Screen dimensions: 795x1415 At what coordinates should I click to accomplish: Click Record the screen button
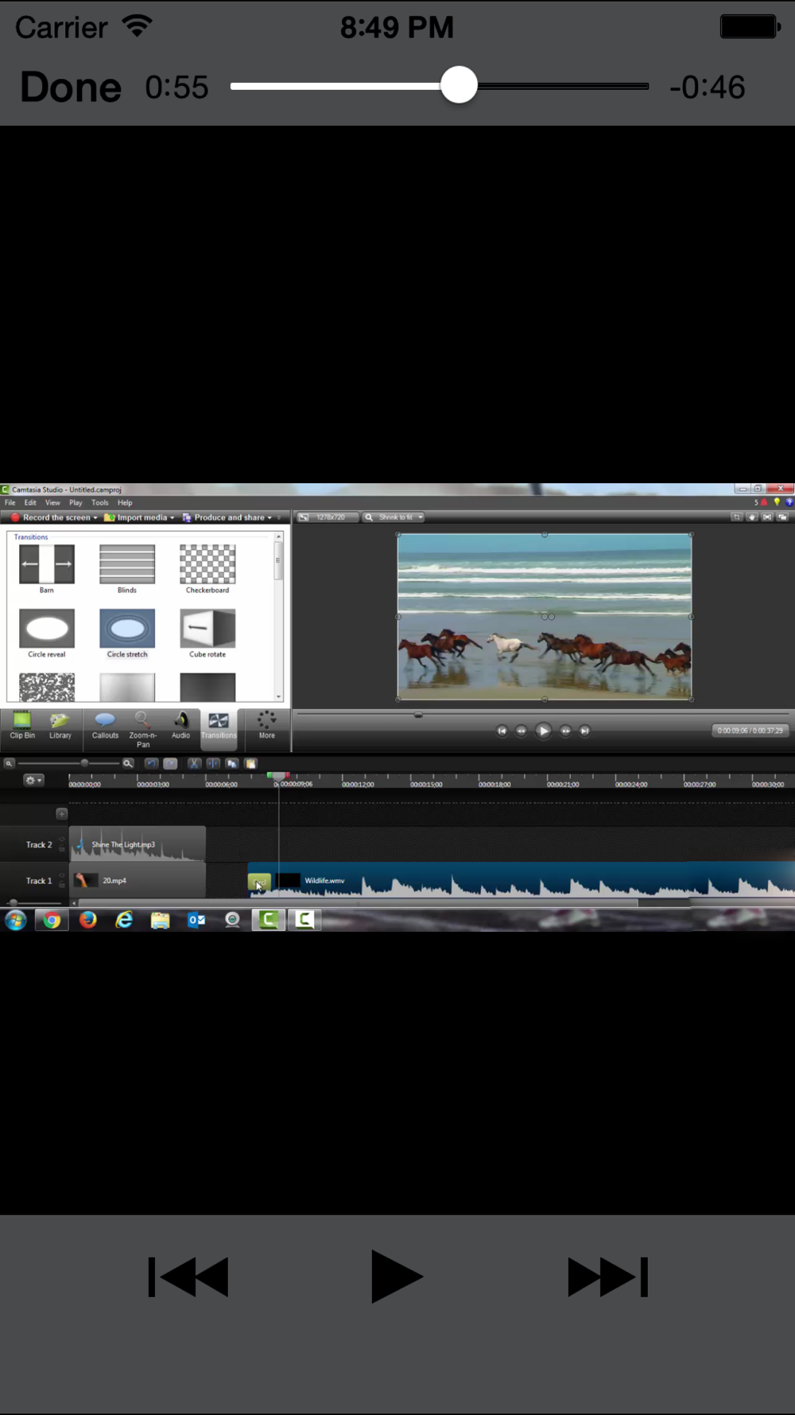coord(54,517)
